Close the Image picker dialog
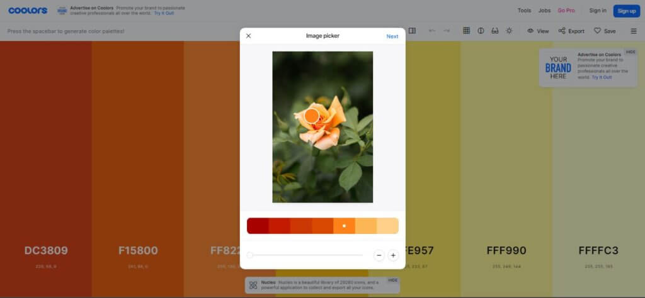This screenshot has width=645, height=298. pyautogui.click(x=248, y=36)
